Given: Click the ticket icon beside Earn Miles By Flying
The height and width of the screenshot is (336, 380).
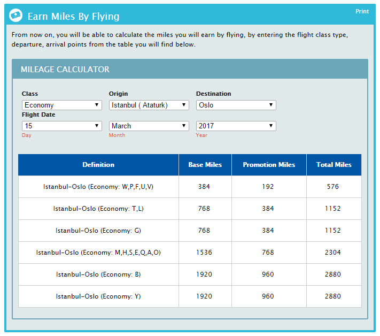Looking at the screenshot, I should 15,16.
